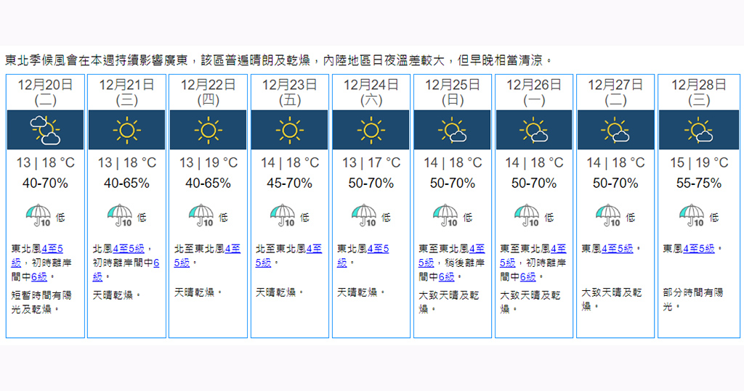
Task: Click the weather icon for 12月28日 (三)
Action: click(x=698, y=131)
